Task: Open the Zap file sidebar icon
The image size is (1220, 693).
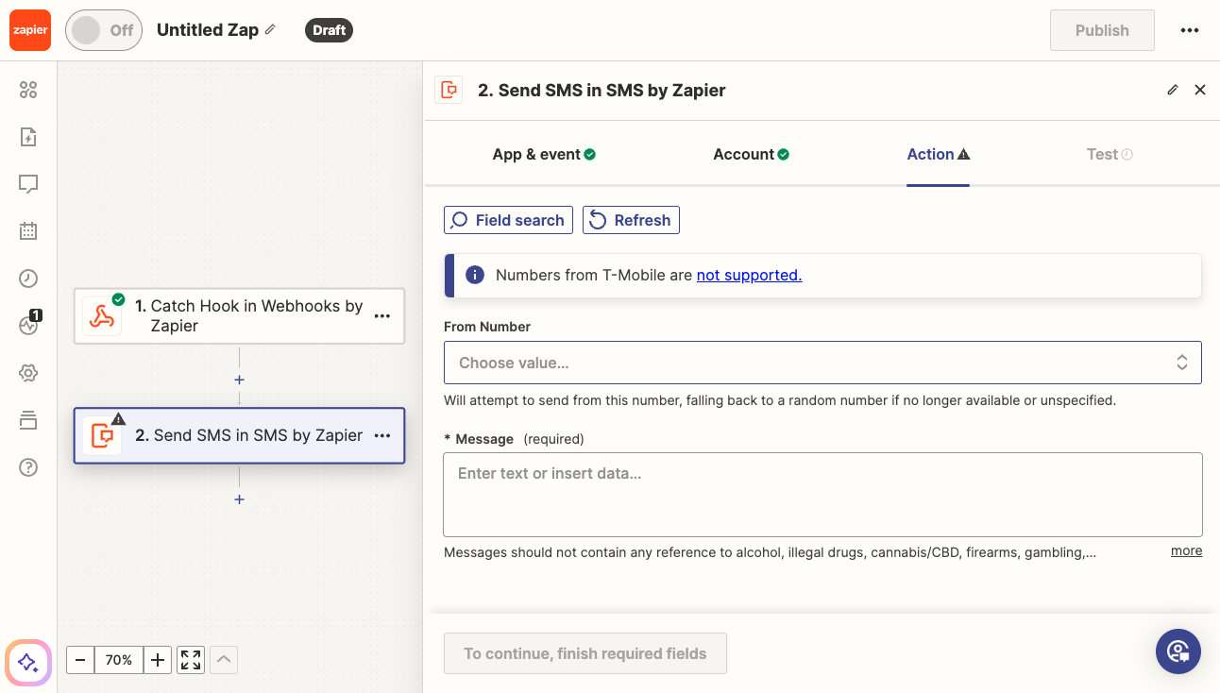Action: pyautogui.click(x=28, y=137)
